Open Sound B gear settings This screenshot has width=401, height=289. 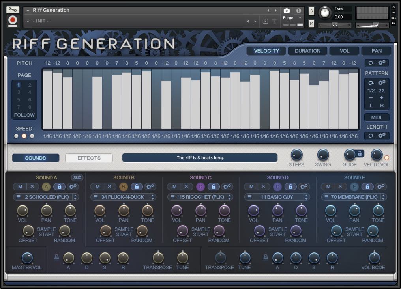(x=150, y=187)
